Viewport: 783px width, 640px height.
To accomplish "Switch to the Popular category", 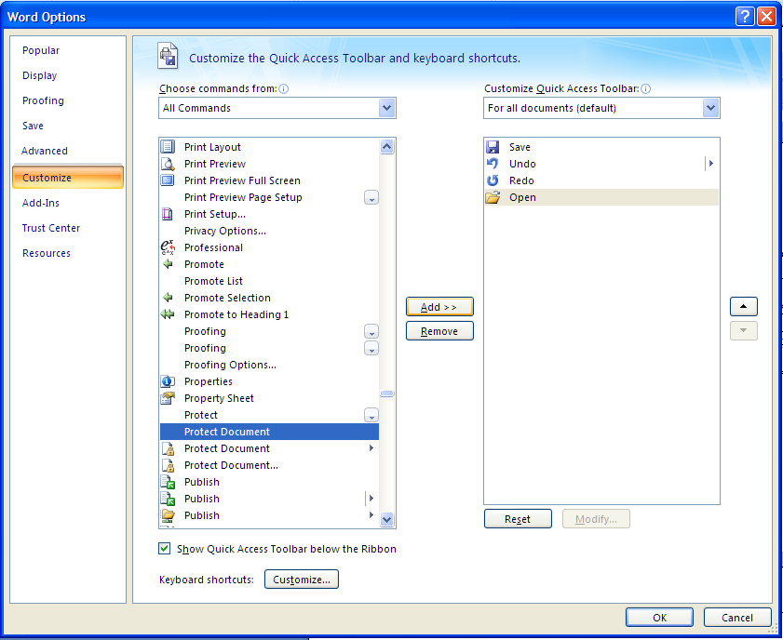I will pyautogui.click(x=41, y=50).
